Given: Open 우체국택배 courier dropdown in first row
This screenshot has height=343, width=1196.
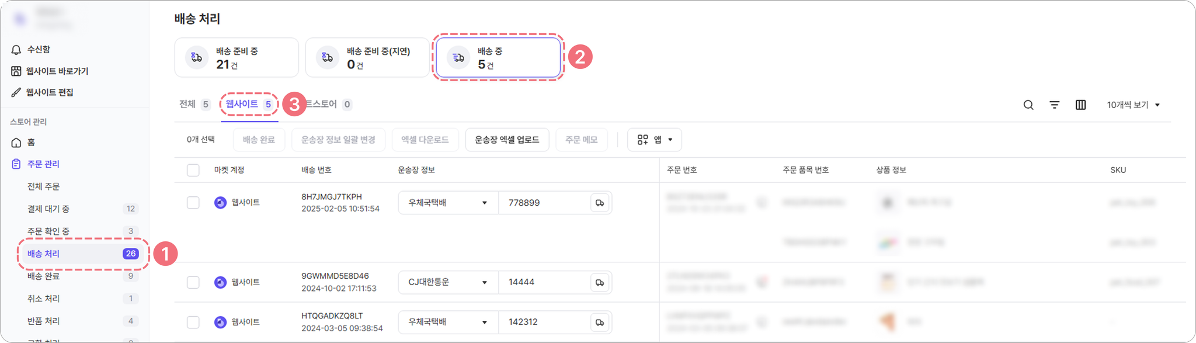Looking at the screenshot, I should (x=448, y=203).
